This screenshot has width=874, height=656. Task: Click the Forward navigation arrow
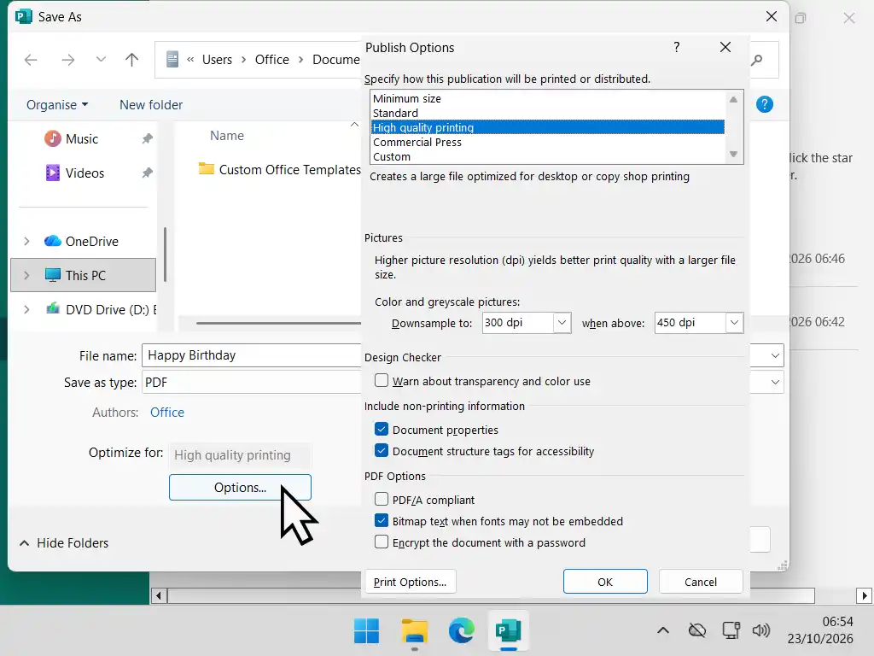click(68, 60)
